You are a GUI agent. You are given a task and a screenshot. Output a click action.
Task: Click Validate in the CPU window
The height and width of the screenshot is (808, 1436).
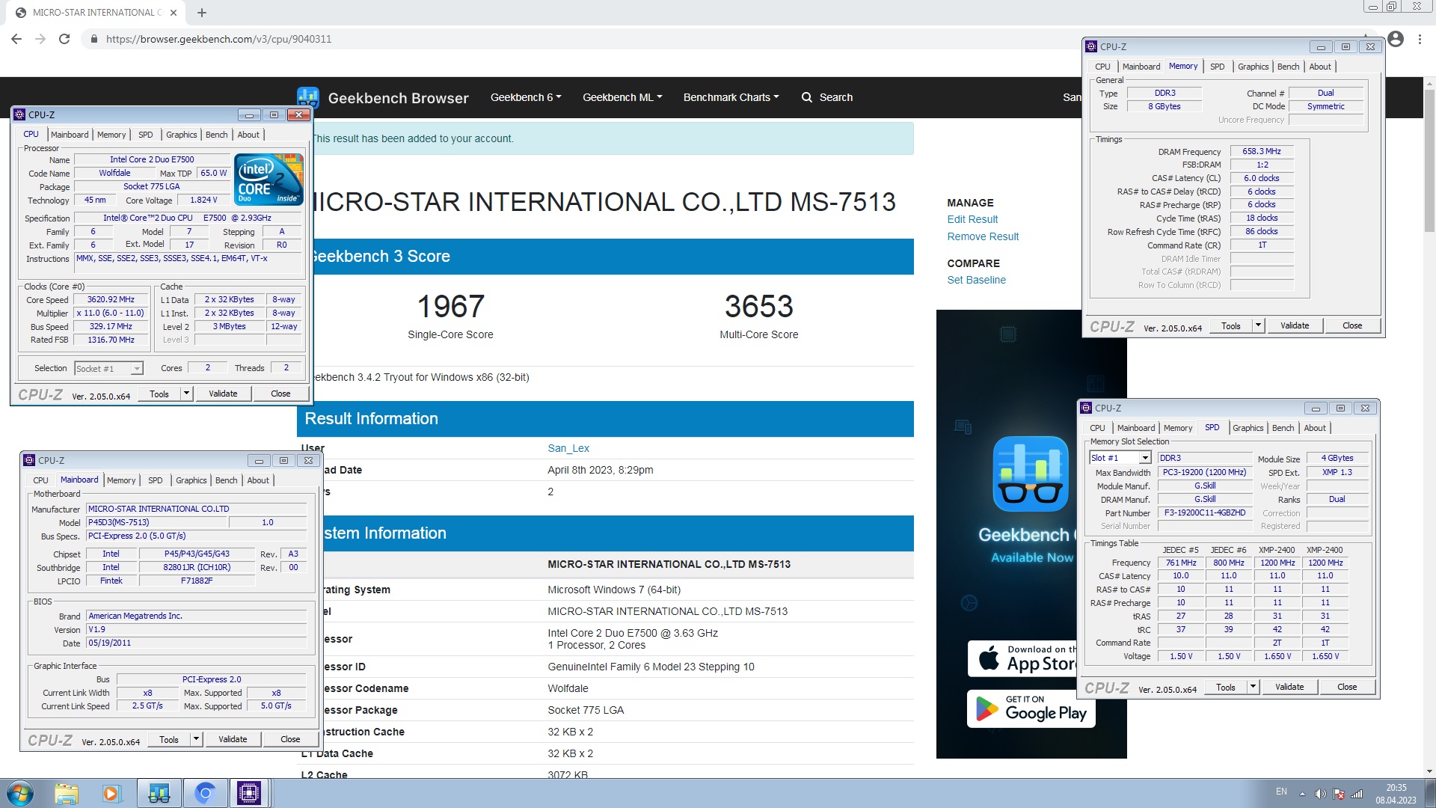point(223,394)
